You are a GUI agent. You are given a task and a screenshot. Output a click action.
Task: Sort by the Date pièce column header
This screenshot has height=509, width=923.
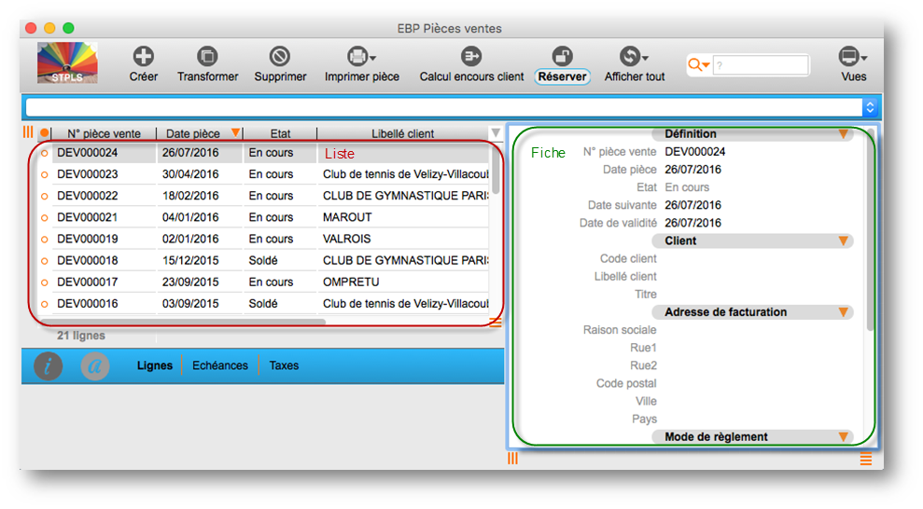coord(192,133)
